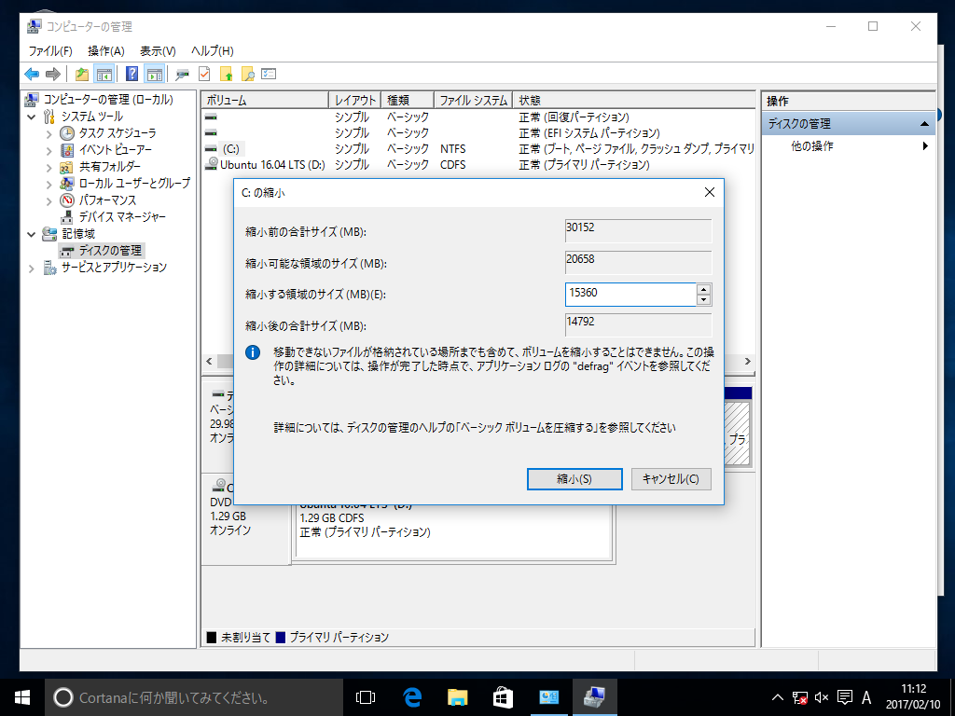The width and height of the screenshot is (955, 716).
Task: Click the Back arrow toolbar icon
Action: [x=32, y=75]
